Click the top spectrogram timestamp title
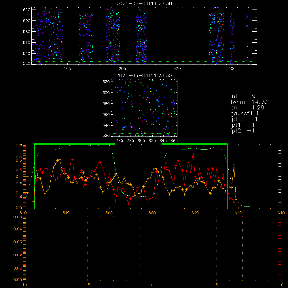This screenshot has height=288, width=288. (144, 3)
